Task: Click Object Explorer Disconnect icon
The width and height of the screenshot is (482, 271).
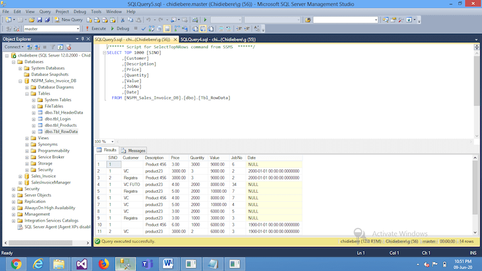Action: (37, 47)
